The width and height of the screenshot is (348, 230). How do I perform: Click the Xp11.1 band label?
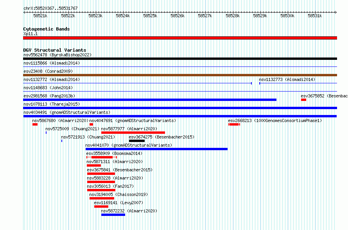pyautogui.click(x=30, y=34)
